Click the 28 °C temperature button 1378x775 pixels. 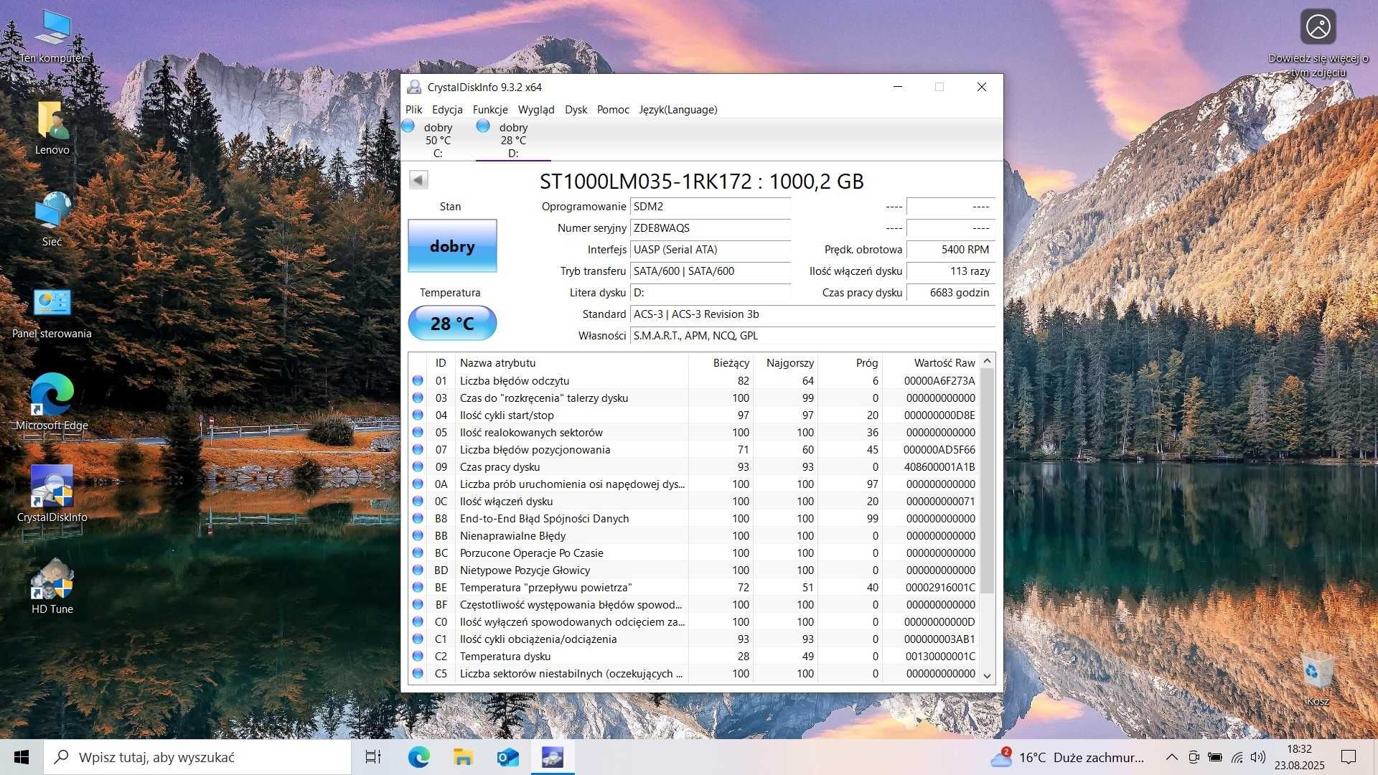tap(452, 323)
